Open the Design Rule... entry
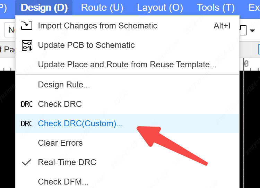The width and height of the screenshot is (260, 188). (64, 85)
